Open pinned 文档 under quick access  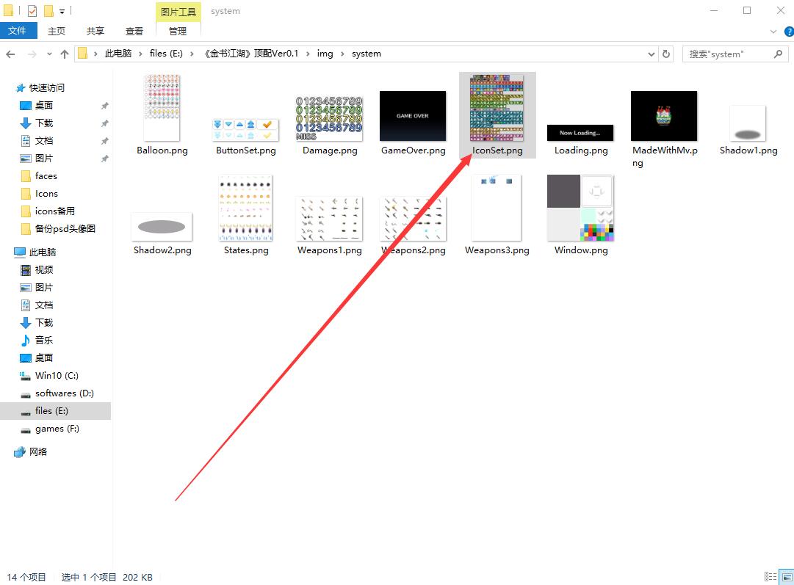click(44, 141)
